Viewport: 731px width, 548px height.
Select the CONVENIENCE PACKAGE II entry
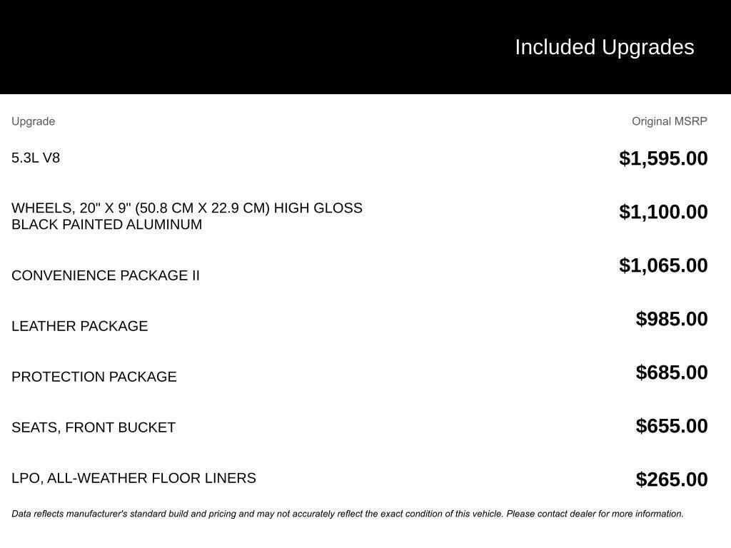[106, 275]
